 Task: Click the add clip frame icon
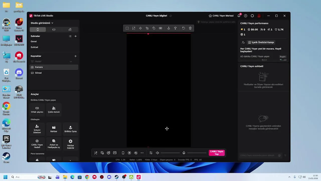click(115, 153)
